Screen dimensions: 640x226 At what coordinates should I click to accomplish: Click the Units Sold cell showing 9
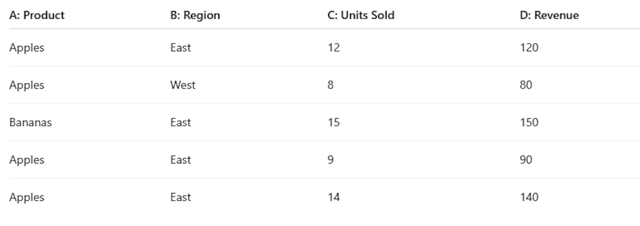pyautogui.click(x=330, y=160)
